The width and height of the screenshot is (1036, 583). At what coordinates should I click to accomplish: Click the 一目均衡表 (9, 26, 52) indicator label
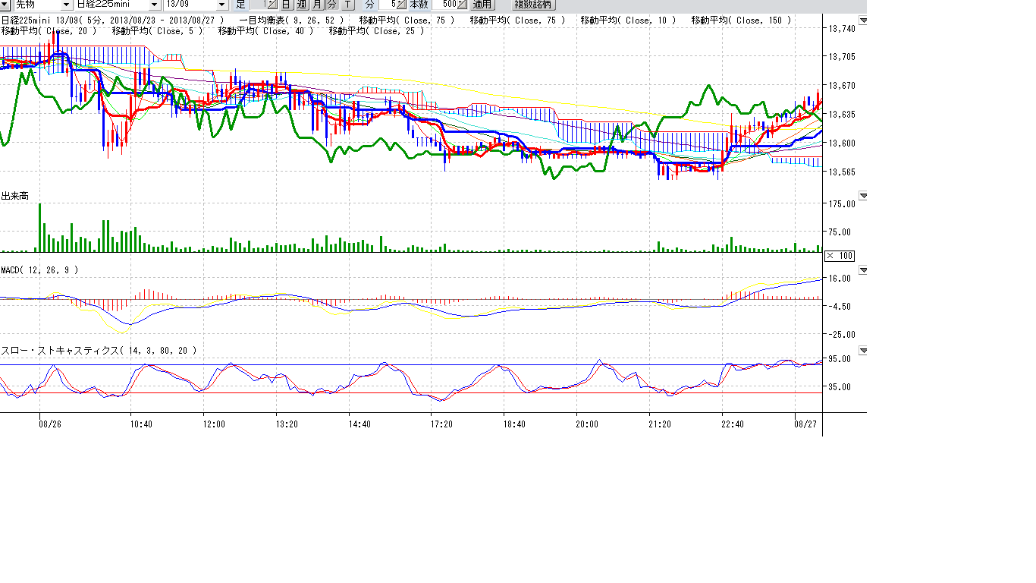coord(290,20)
